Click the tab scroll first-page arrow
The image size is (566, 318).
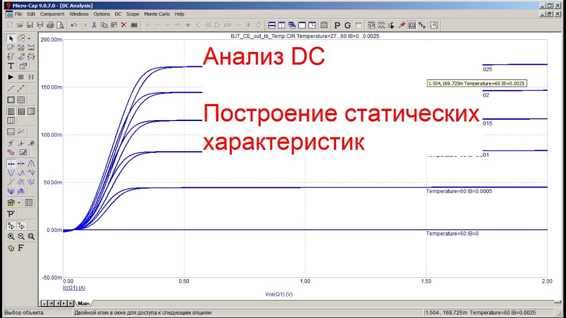tap(51, 303)
